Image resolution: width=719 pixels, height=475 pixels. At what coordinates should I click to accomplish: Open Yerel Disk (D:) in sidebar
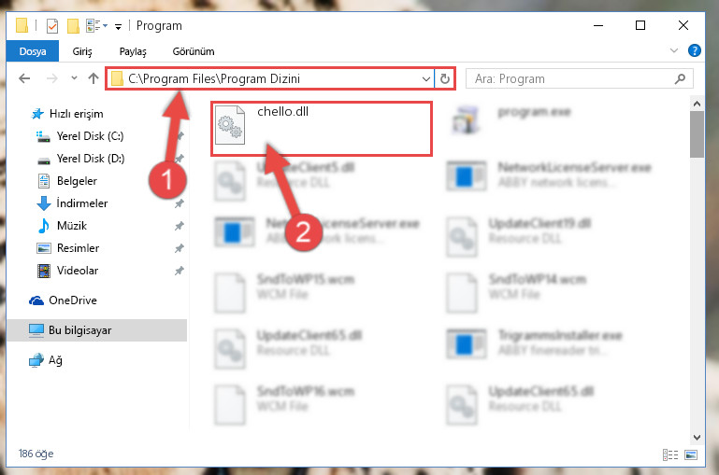[x=91, y=159]
